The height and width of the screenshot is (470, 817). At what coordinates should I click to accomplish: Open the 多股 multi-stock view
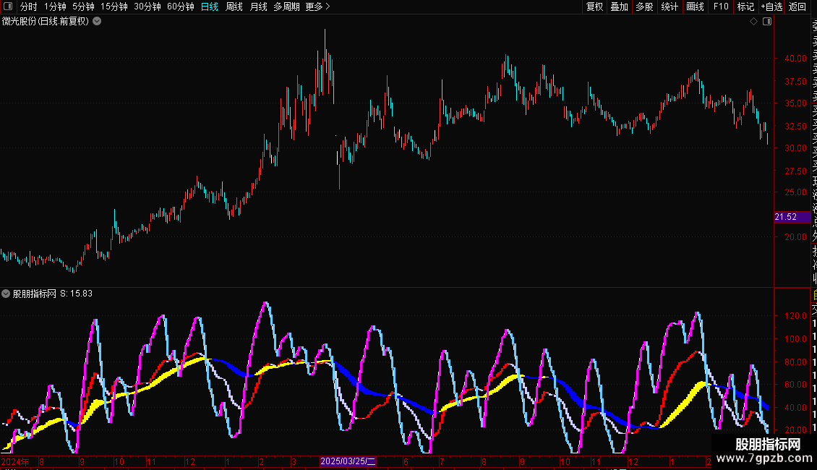click(x=644, y=7)
